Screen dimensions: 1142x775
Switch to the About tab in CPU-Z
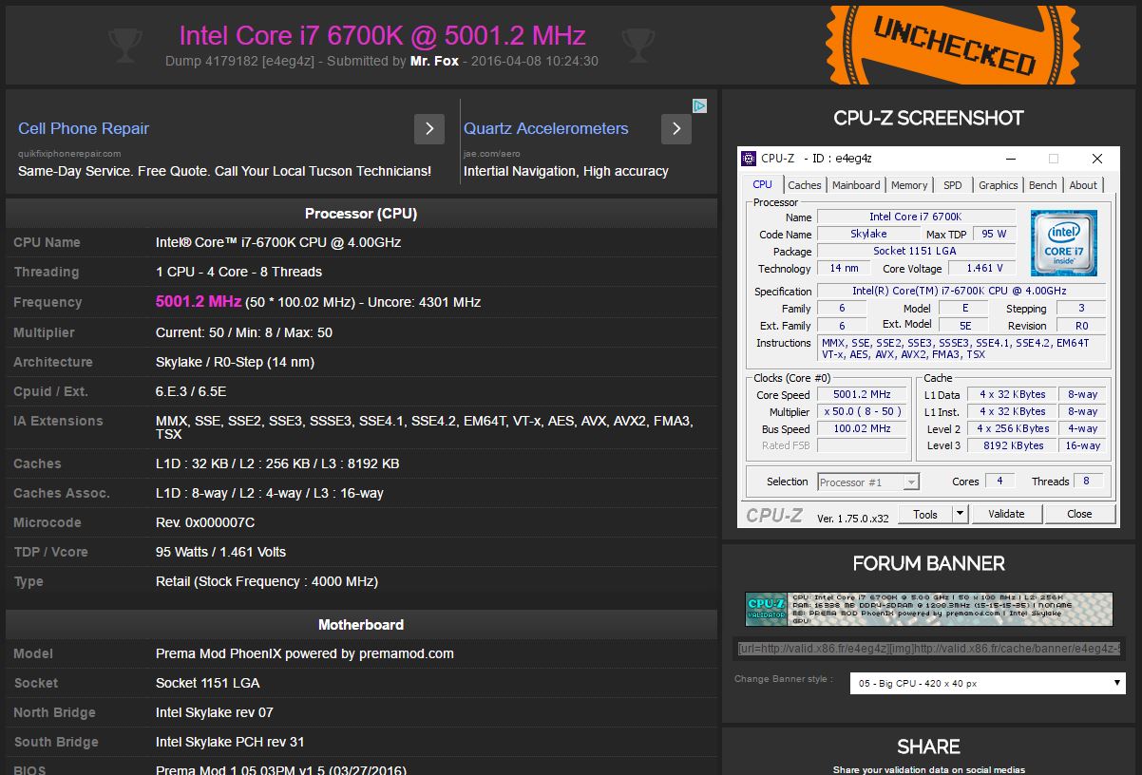pyautogui.click(x=1083, y=185)
